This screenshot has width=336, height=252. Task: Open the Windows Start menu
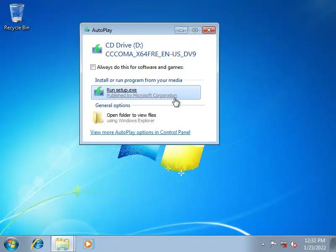coord(11,244)
